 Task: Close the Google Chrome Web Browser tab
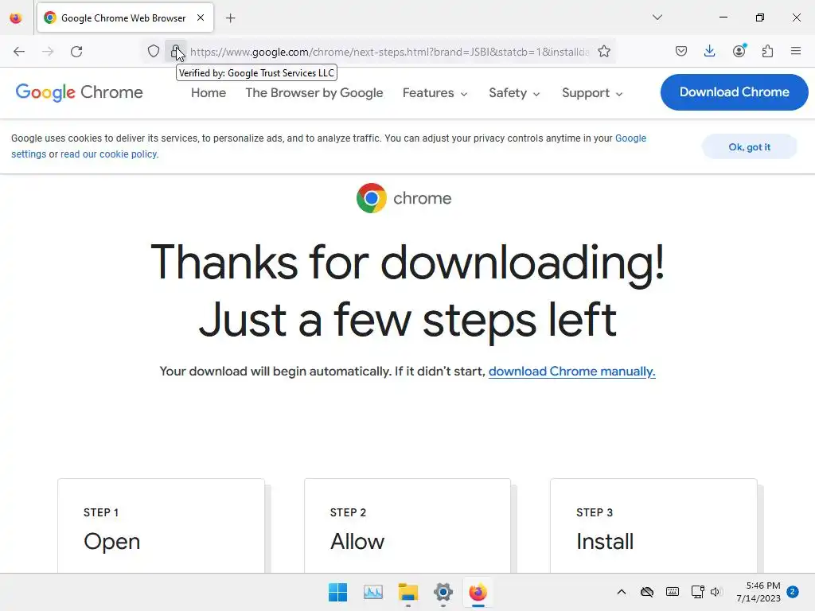click(x=201, y=18)
